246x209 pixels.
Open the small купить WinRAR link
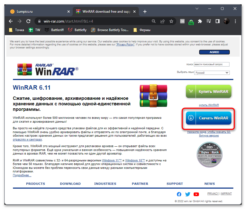point(209,105)
